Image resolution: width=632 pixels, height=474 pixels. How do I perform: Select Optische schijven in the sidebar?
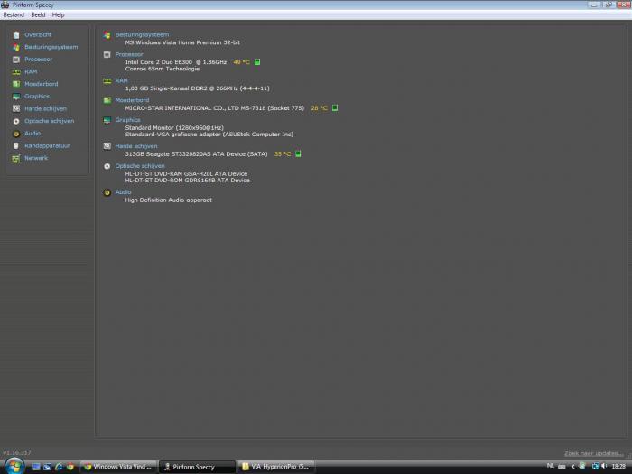tap(49, 121)
